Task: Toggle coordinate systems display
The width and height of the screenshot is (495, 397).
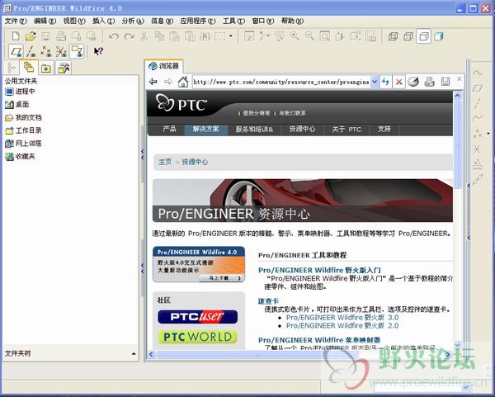Action: click(x=61, y=51)
